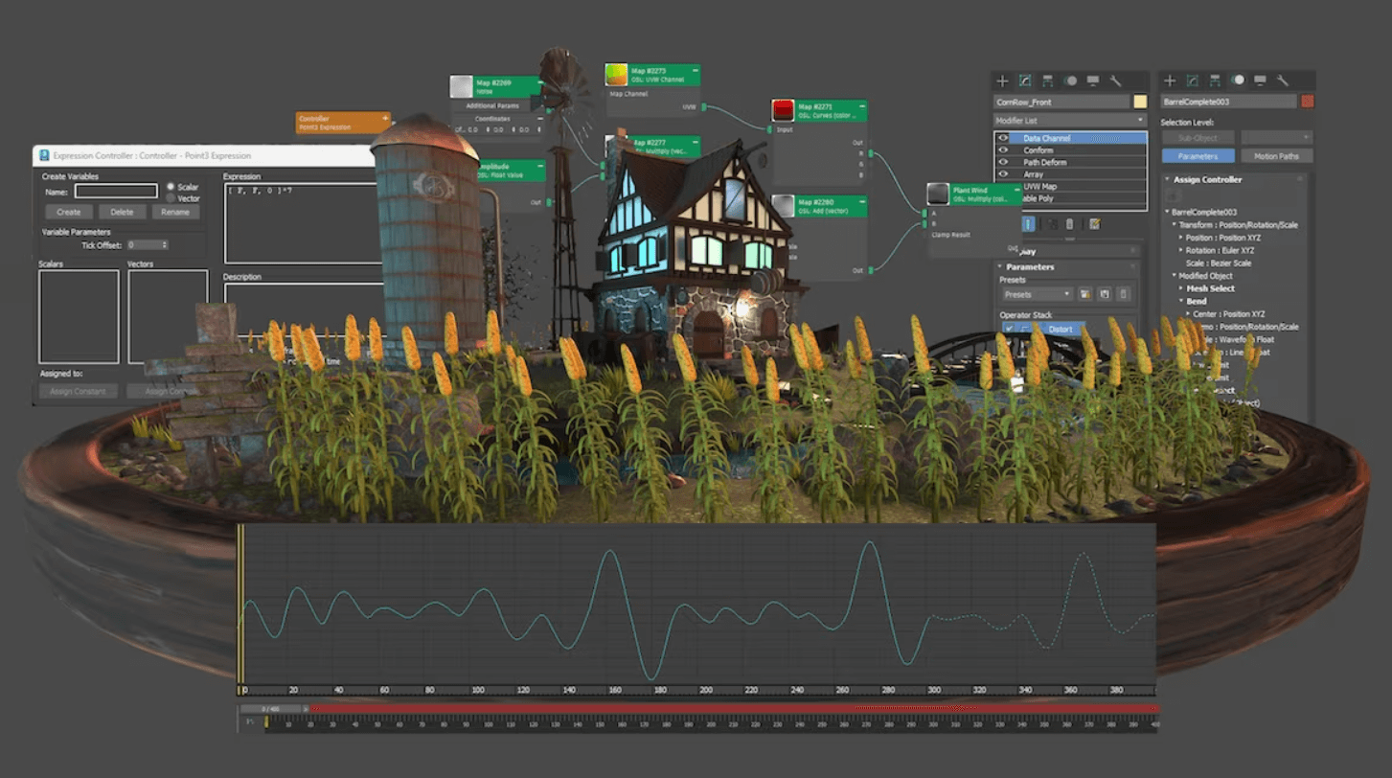Click the save preset icon beside Presets
This screenshot has height=778, width=1392.
[1105, 294]
